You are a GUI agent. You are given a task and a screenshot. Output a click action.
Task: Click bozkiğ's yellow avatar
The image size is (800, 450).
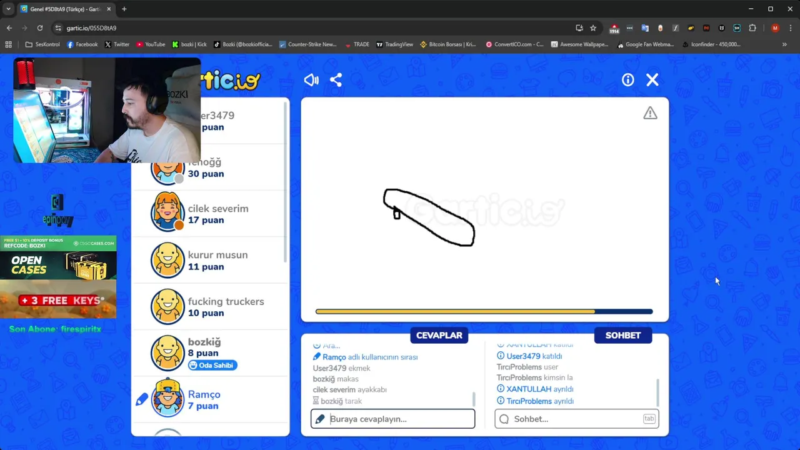(x=167, y=353)
